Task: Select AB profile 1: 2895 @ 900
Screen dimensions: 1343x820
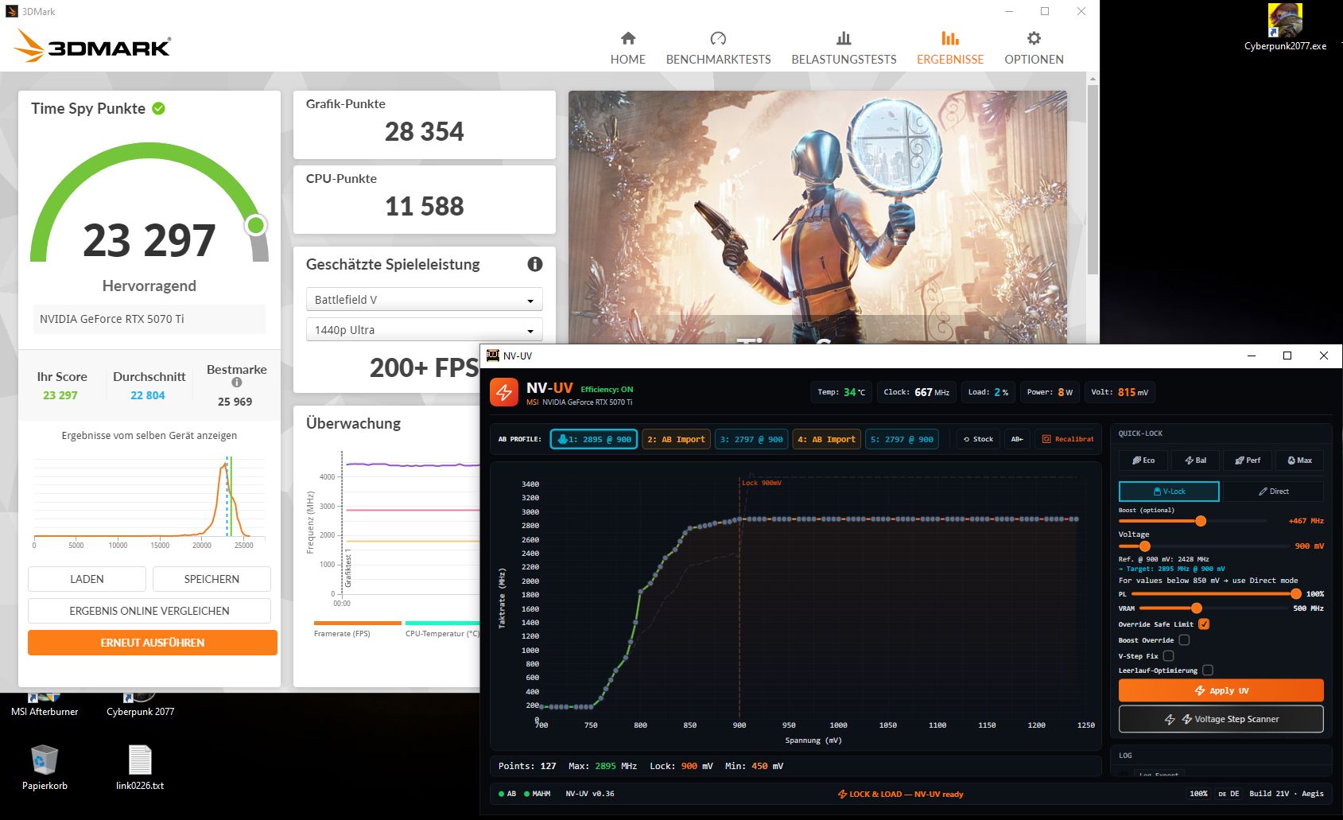Action: pos(594,439)
